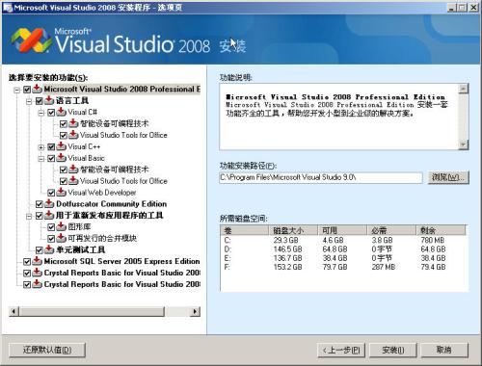
Task: Click the feature tree scroll right arrow
Action: pyautogui.click(x=195, y=311)
